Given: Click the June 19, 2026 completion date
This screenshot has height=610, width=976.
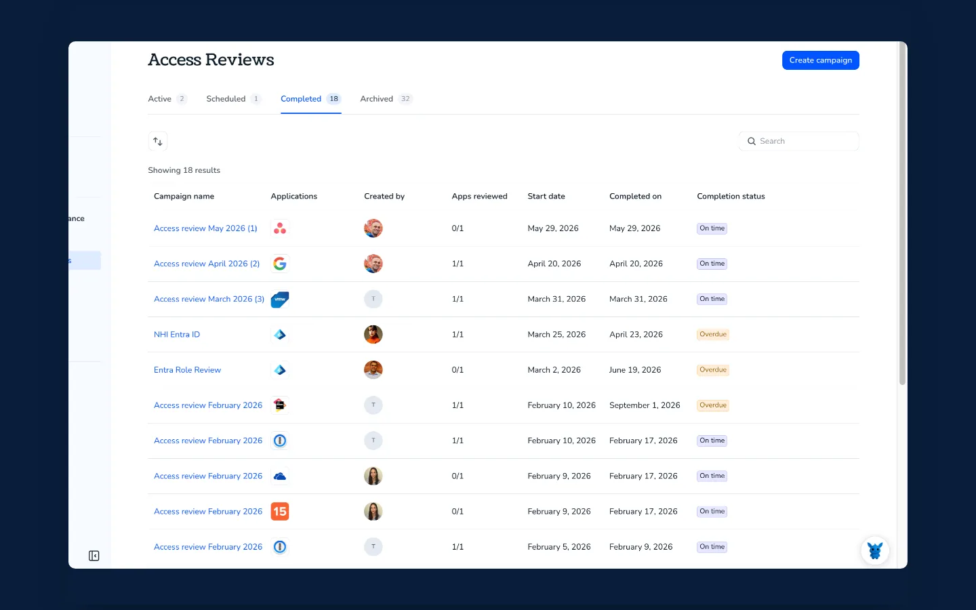Looking at the screenshot, I should (x=635, y=370).
